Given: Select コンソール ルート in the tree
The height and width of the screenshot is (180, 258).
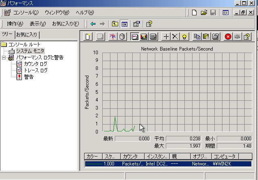Looking at the screenshot, I should pos(24,44).
